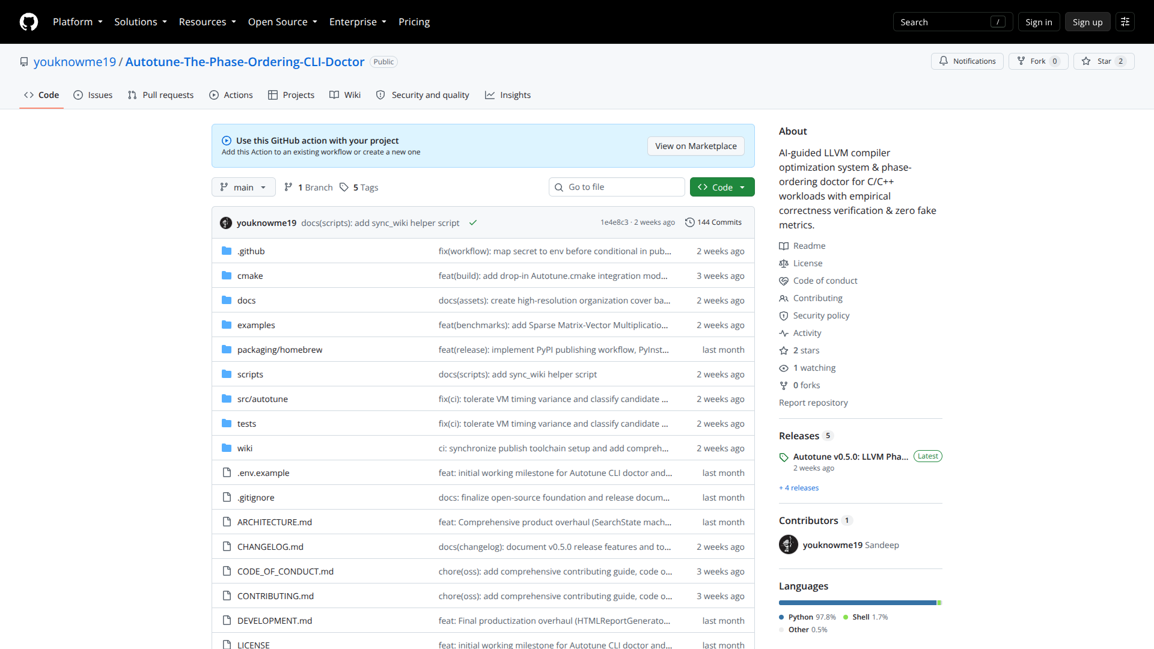Switch to the Pull requests tab

pyautogui.click(x=160, y=95)
